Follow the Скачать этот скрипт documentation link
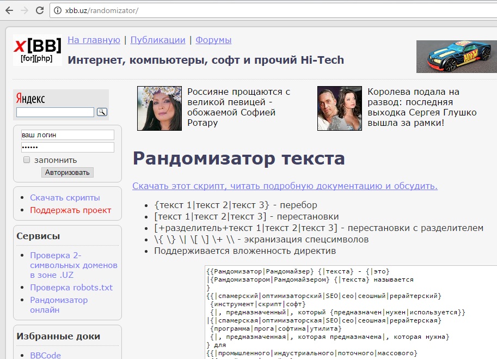This screenshot has height=359, width=497. pos(285,186)
